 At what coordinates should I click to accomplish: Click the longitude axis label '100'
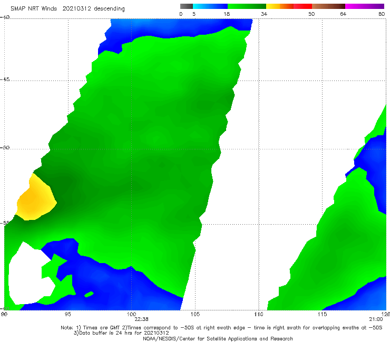point(131,314)
